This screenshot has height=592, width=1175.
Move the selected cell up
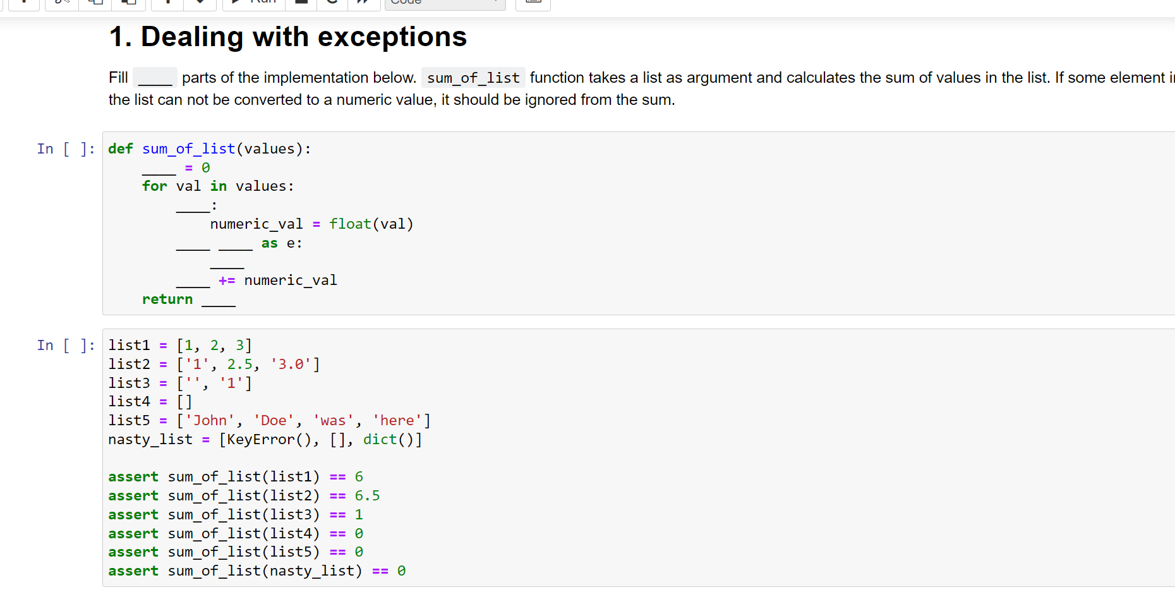167,3
